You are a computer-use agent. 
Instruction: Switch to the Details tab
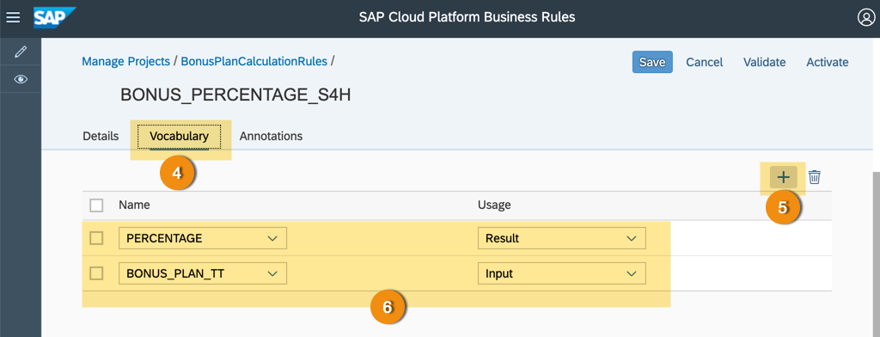click(x=101, y=136)
